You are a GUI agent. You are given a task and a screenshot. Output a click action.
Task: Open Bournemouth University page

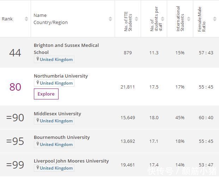pyautogui.click(x=62, y=137)
